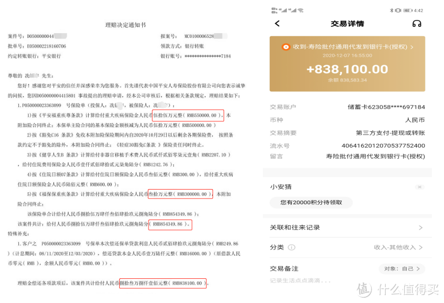The height and width of the screenshot is (303, 444).
Task: Select the 人民币 currency value
Action: (x=415, y=120)
